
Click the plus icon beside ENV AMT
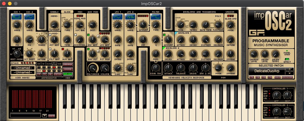pyautogui.click(x=98, y=36)
